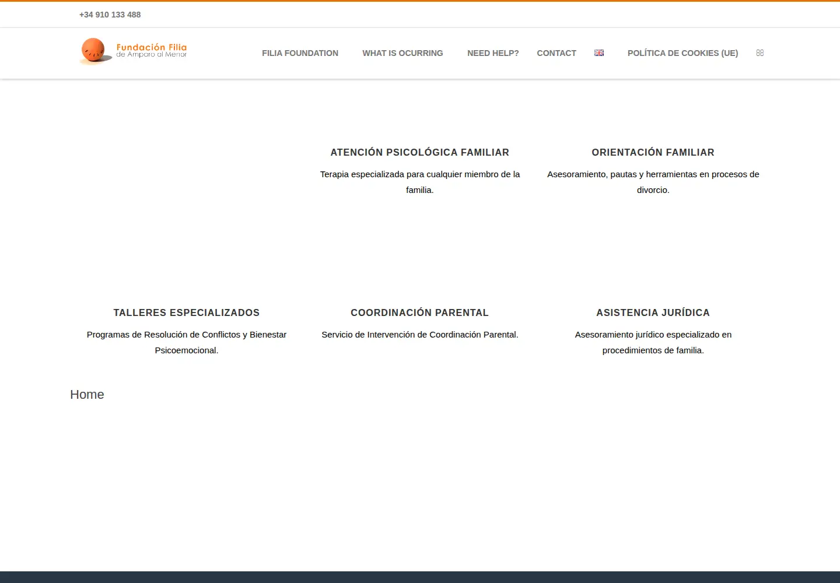840x583 pixels.
Task: Open Política de Cookies (UE)
Action: coord(682,53)
